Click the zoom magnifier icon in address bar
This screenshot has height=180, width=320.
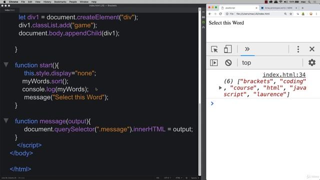(x=285, y=14)
